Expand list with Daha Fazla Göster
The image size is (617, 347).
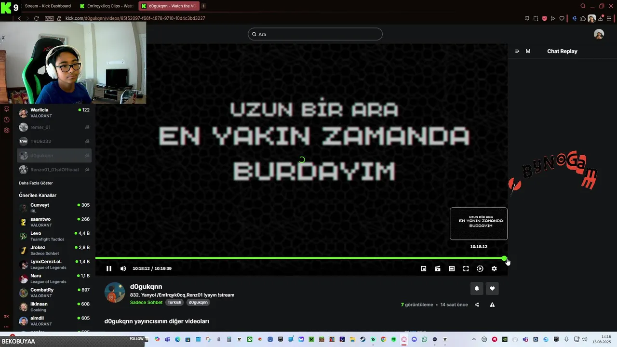point(36,183)
